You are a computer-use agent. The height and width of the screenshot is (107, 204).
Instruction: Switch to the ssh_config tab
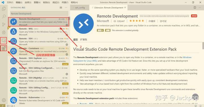[80, 8]
